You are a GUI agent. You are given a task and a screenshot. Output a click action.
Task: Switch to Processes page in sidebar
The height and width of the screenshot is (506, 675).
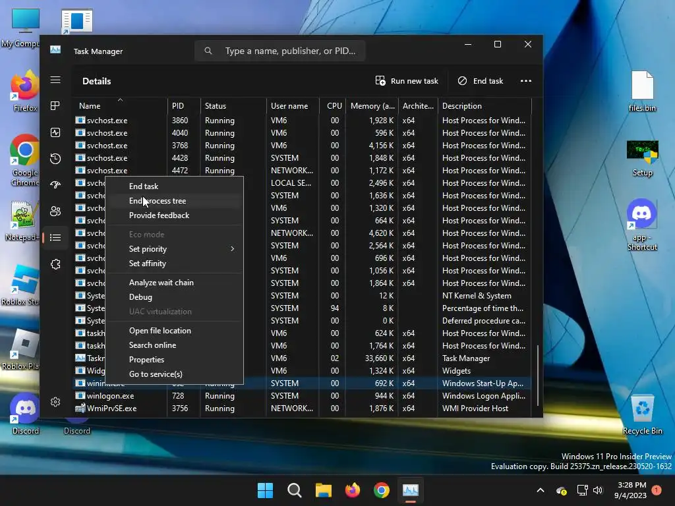coord(55,106)
